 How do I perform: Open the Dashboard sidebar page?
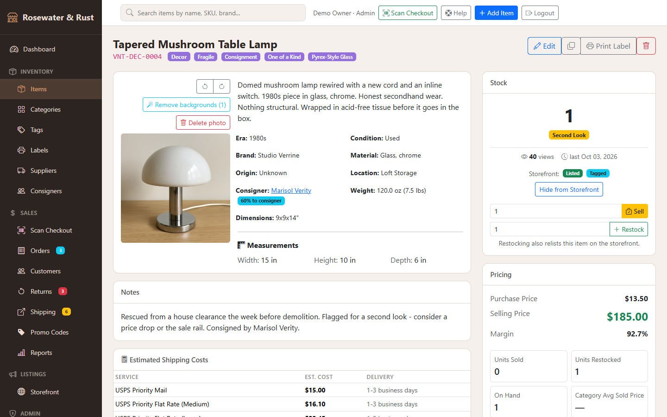click(51, 49)
